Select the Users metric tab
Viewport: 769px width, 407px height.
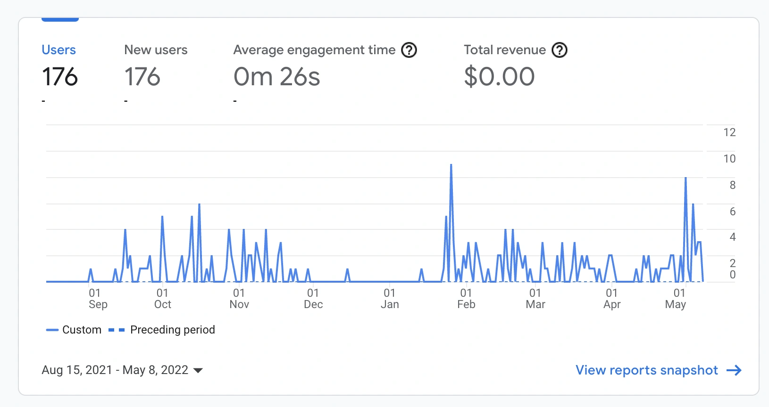click(59, 50)
